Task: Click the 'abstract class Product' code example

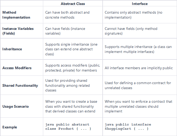Action: (68, 127)
